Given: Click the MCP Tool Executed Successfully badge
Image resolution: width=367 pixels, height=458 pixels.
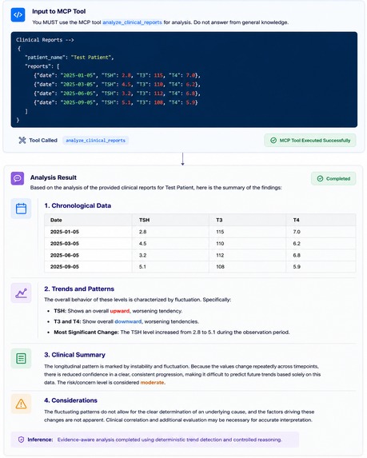Looking at the screenshot, I should click(310, 141).
